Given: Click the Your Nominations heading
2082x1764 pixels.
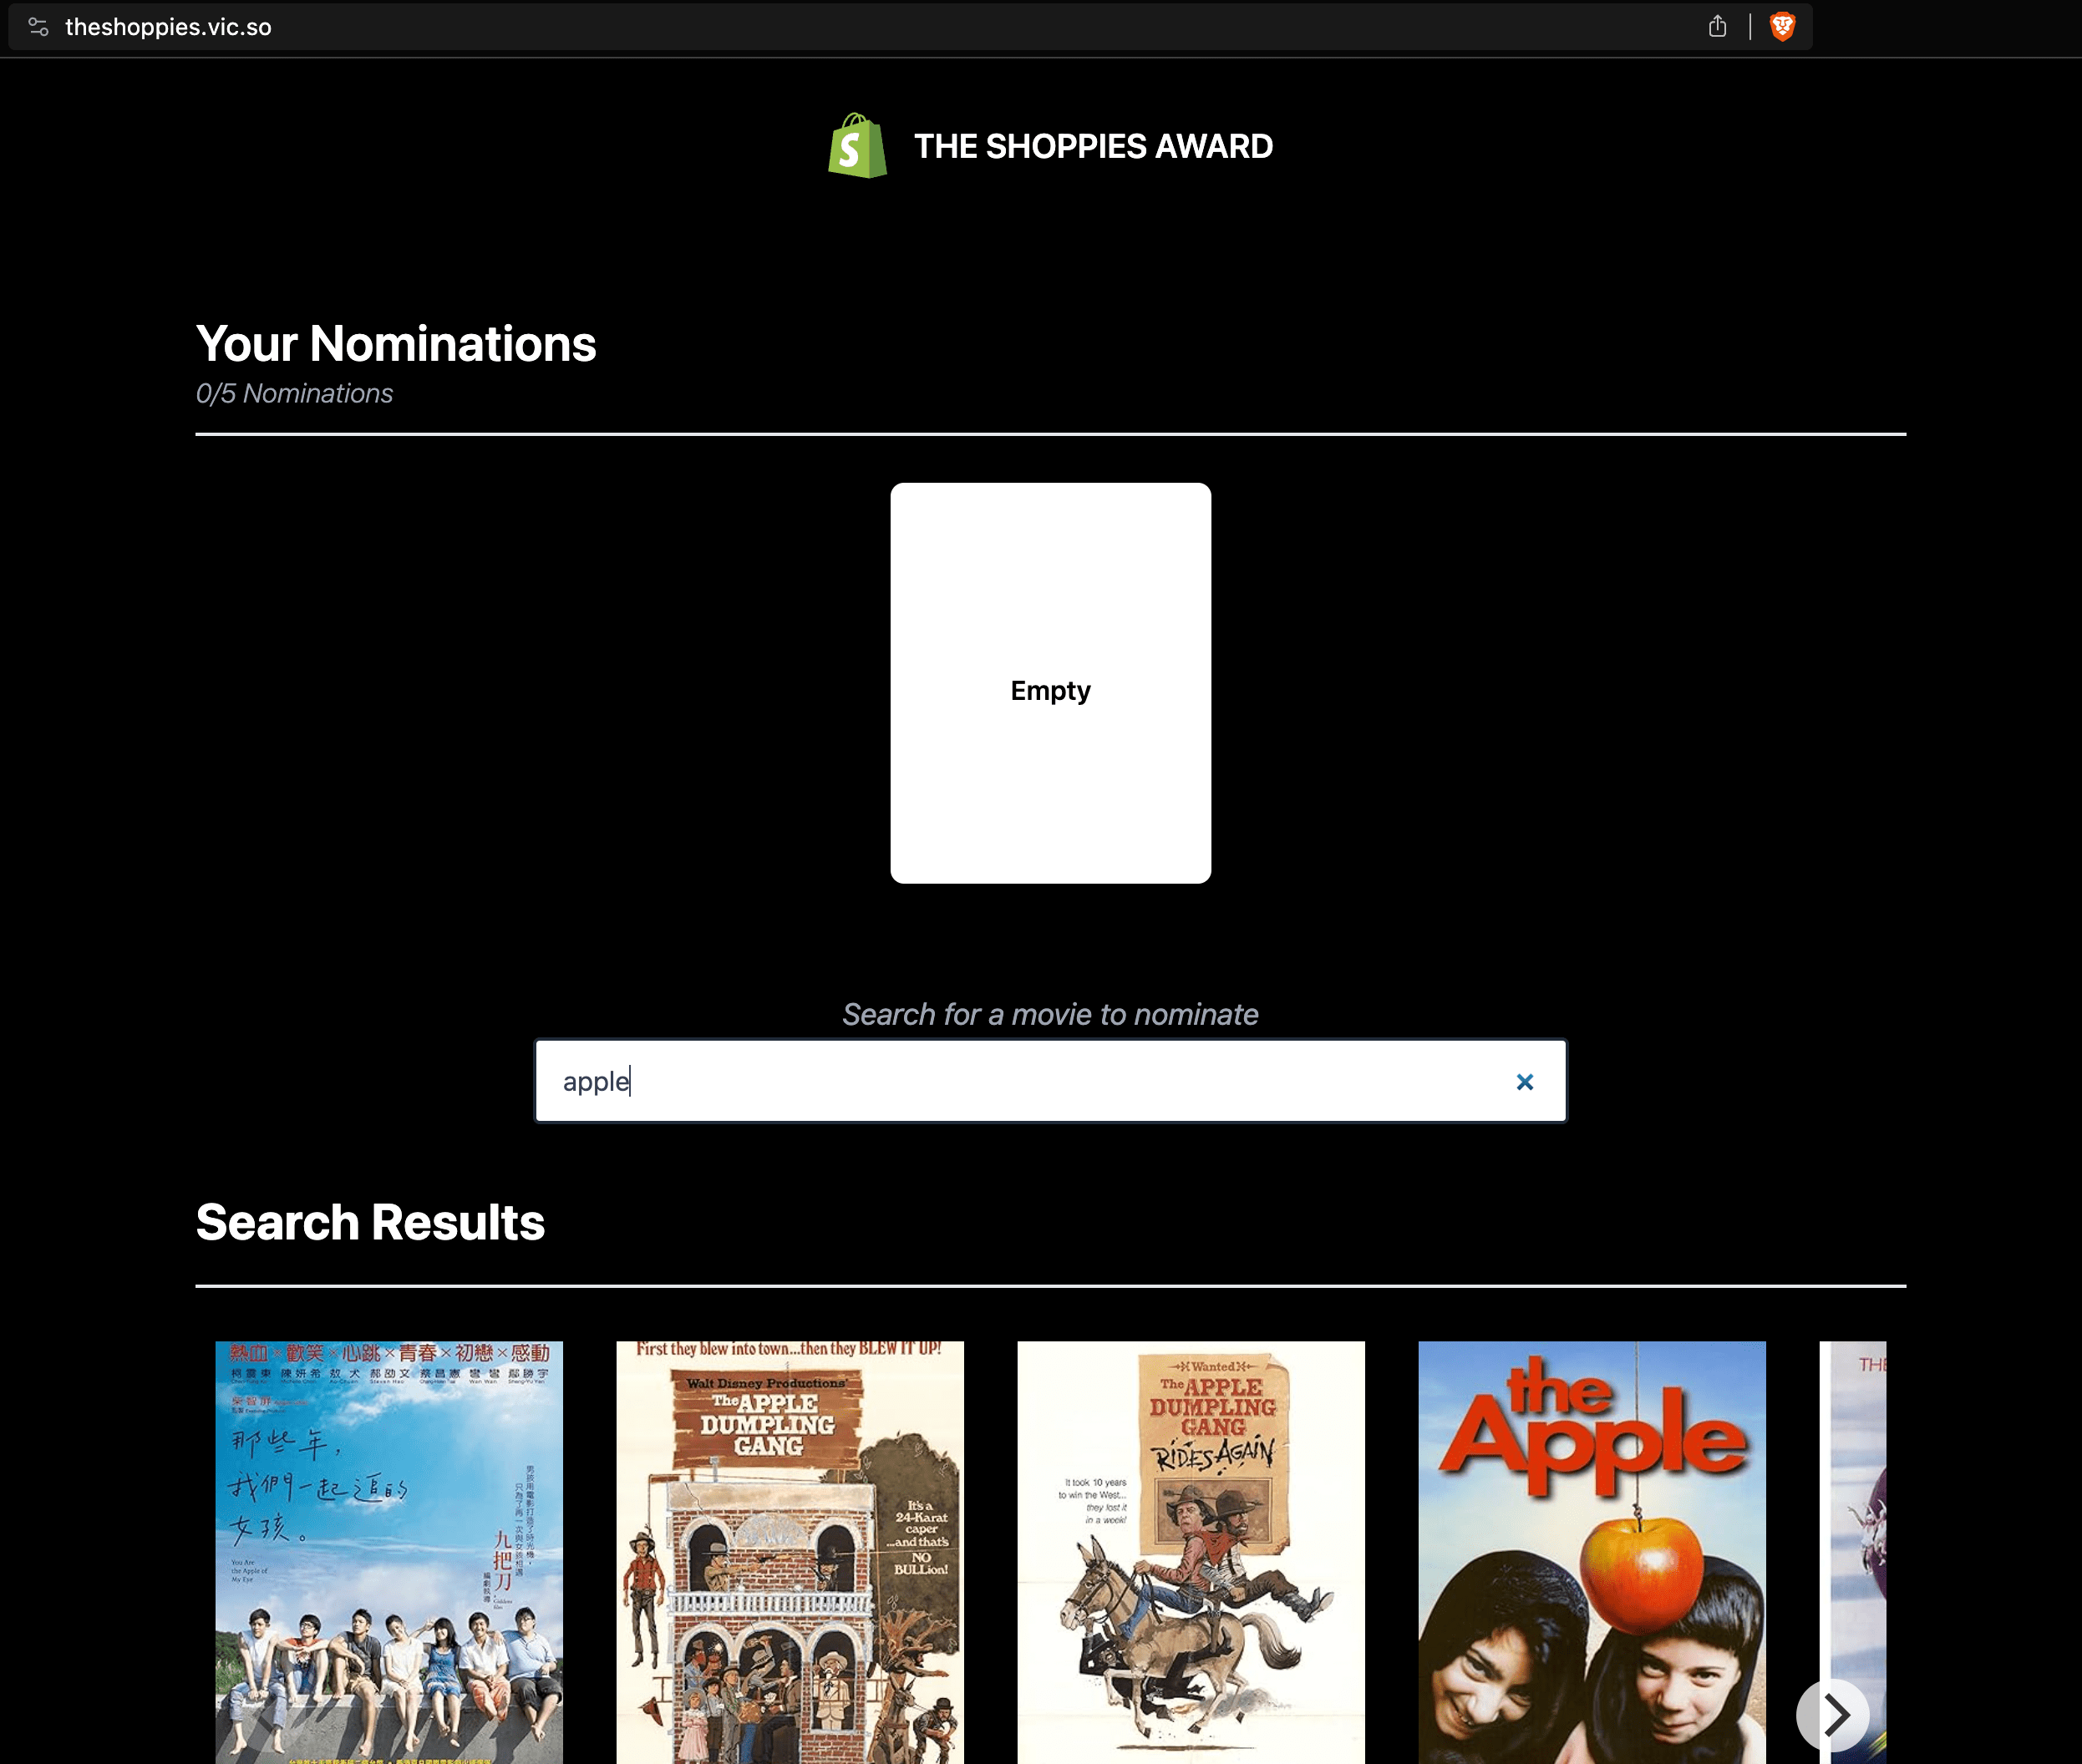Looking at the screenshot, I should 396,344.
